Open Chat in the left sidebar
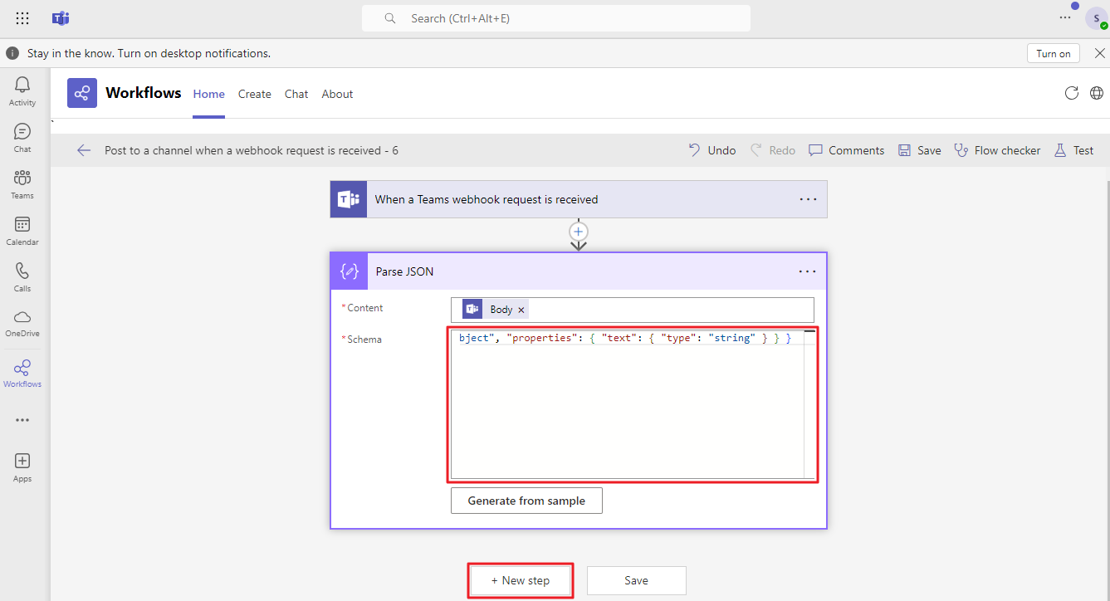This screenshot has height=601, width=1110. tap(22, 138)
